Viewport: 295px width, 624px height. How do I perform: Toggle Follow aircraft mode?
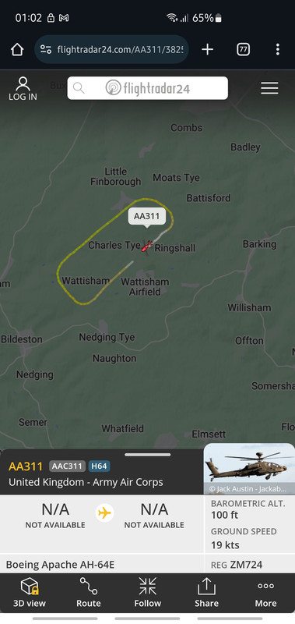(148, 593)
